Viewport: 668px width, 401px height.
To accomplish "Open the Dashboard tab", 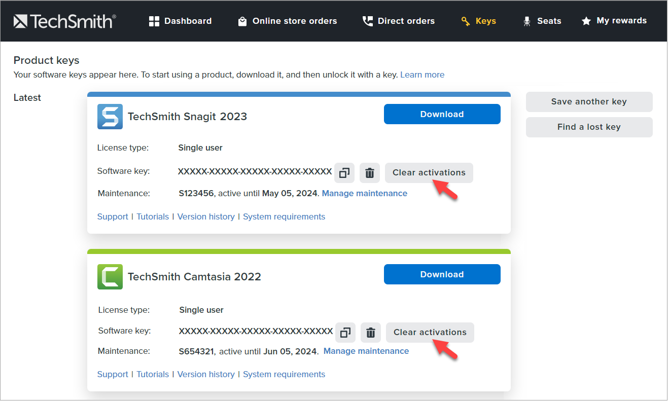I will click(180, 21).
